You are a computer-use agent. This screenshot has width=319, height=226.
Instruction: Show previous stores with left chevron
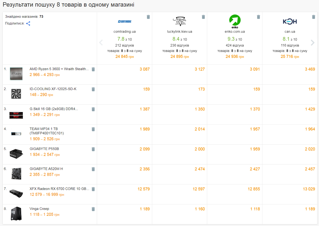(101, 42)
